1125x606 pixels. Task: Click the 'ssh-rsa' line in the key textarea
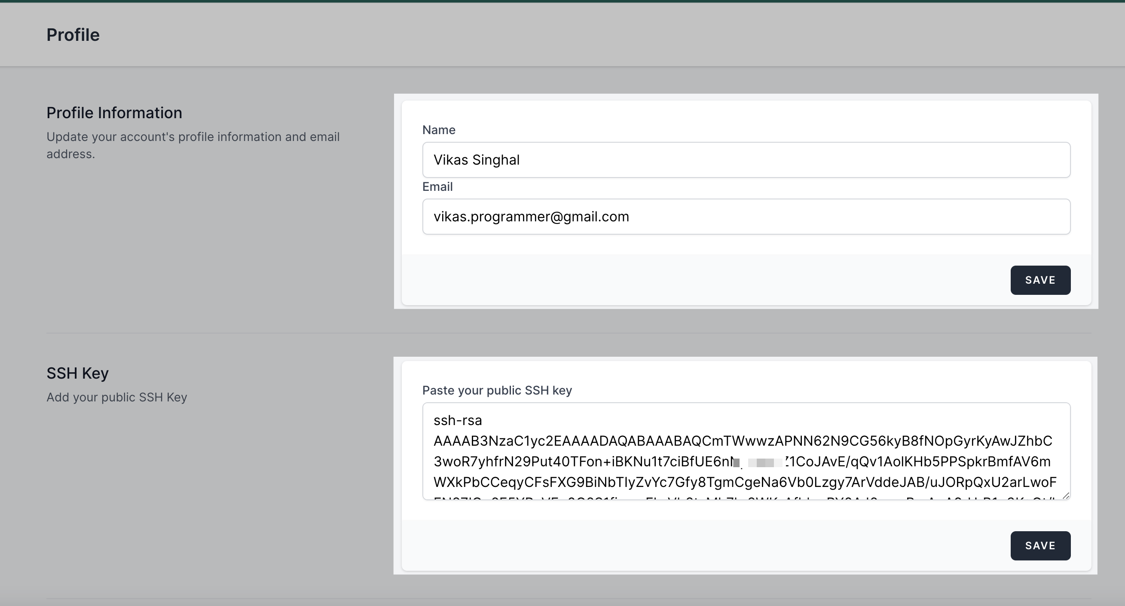(457, 420)
